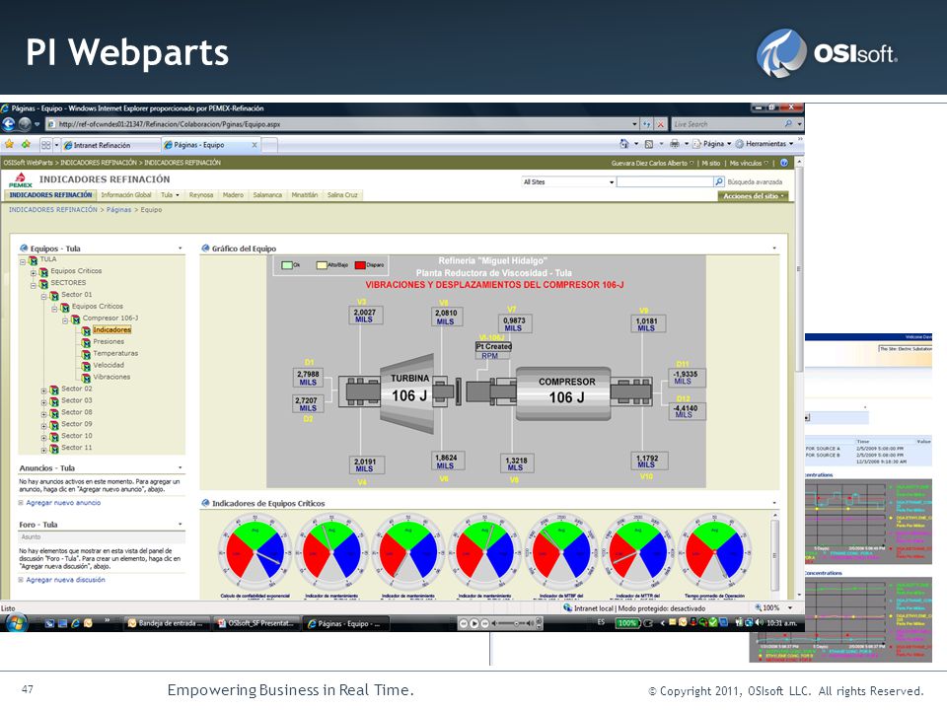Viewport: 947px width, 710px height.
Task: Open the Windows Start orb
Action: point(16,622)
